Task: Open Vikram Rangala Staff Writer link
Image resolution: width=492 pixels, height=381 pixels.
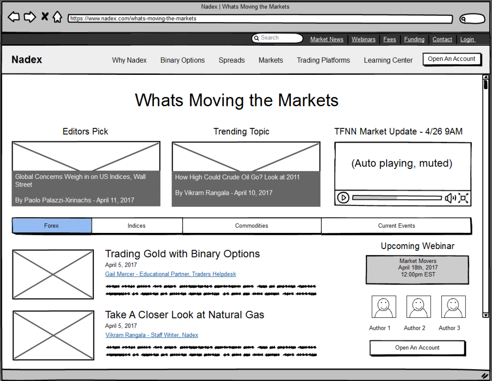Action: click(x=152, y=335)
